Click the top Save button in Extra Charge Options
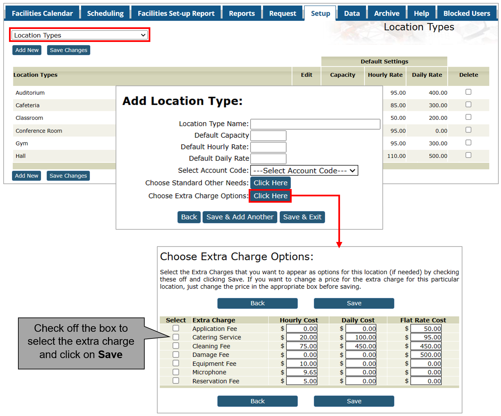This screenshot has height=416, width=501. (x=354, y=303)
